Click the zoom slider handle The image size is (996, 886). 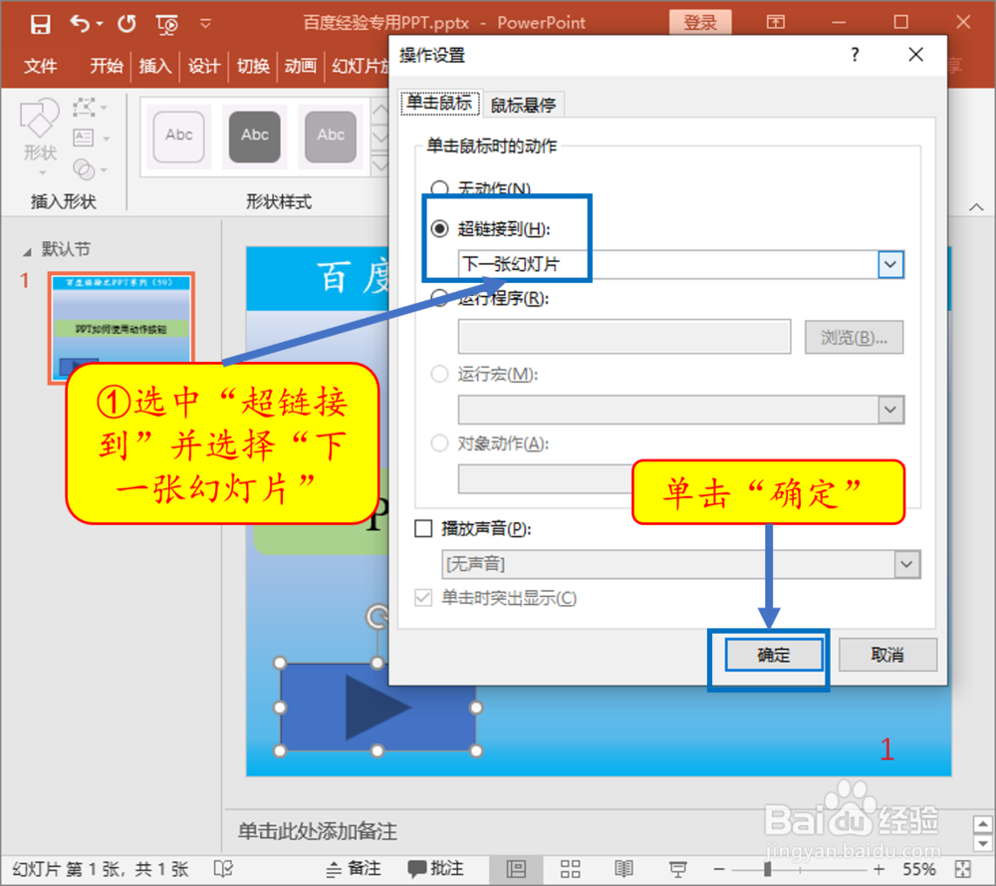pyautogui.click(x=767, y=869)
